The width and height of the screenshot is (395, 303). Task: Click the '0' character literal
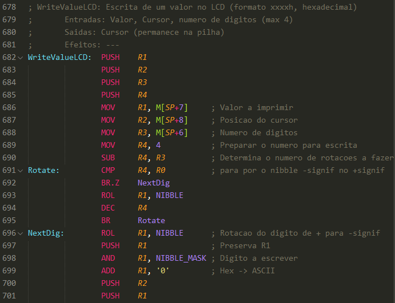[163, 271]
